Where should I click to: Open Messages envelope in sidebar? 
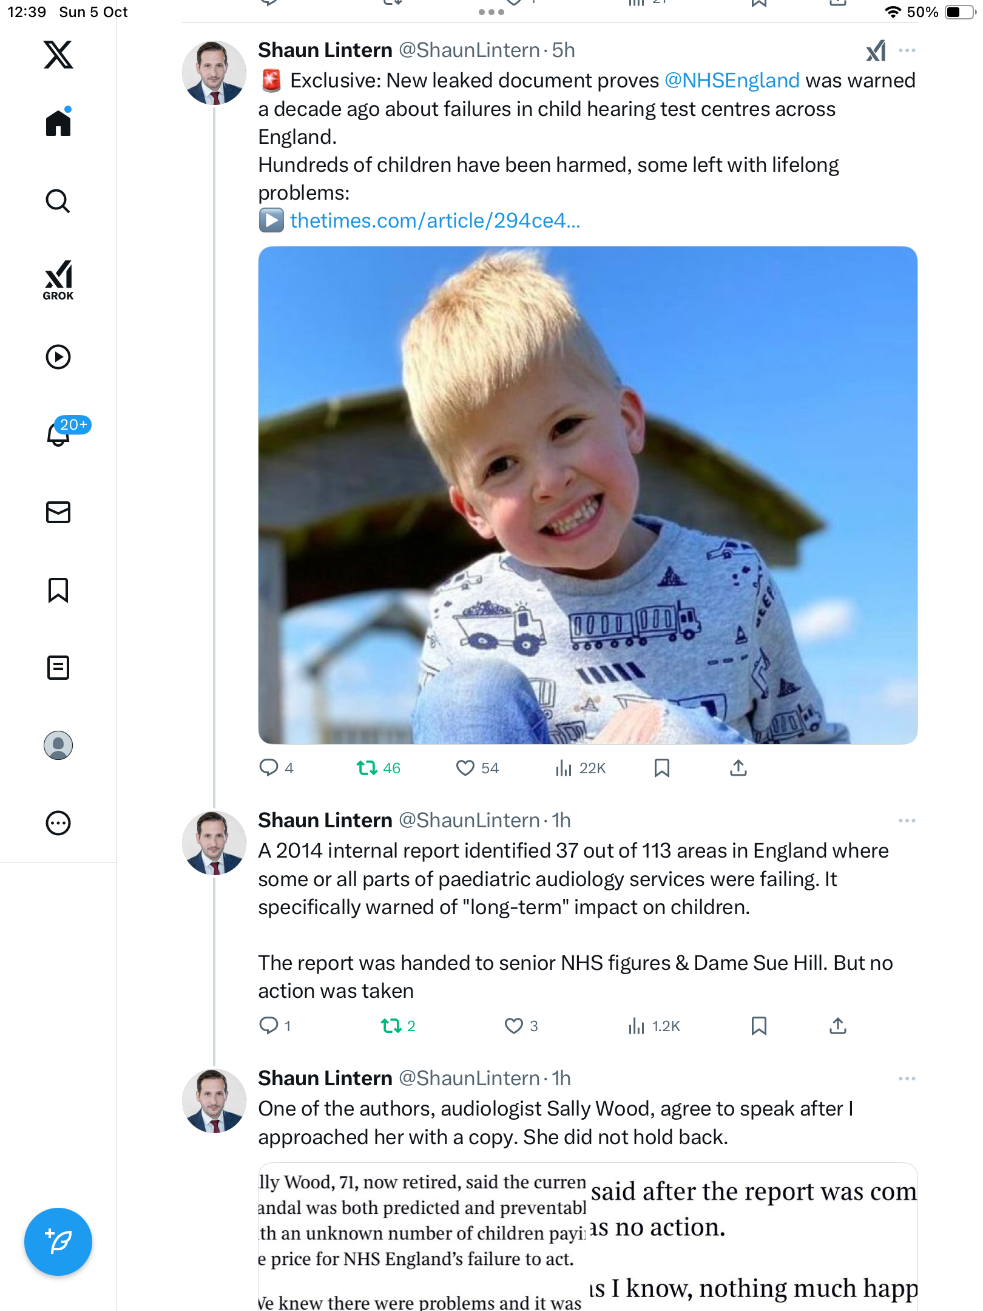(x=58, y=512)
